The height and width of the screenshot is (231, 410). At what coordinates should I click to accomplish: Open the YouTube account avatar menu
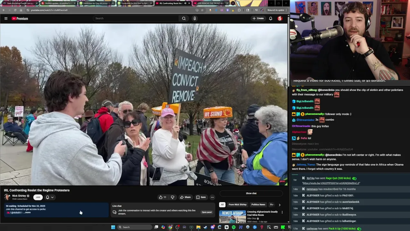(280, 18)
